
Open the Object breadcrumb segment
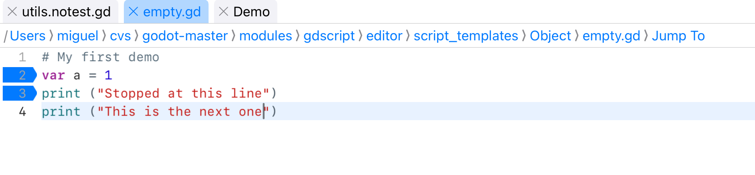[x=550, y=36]
